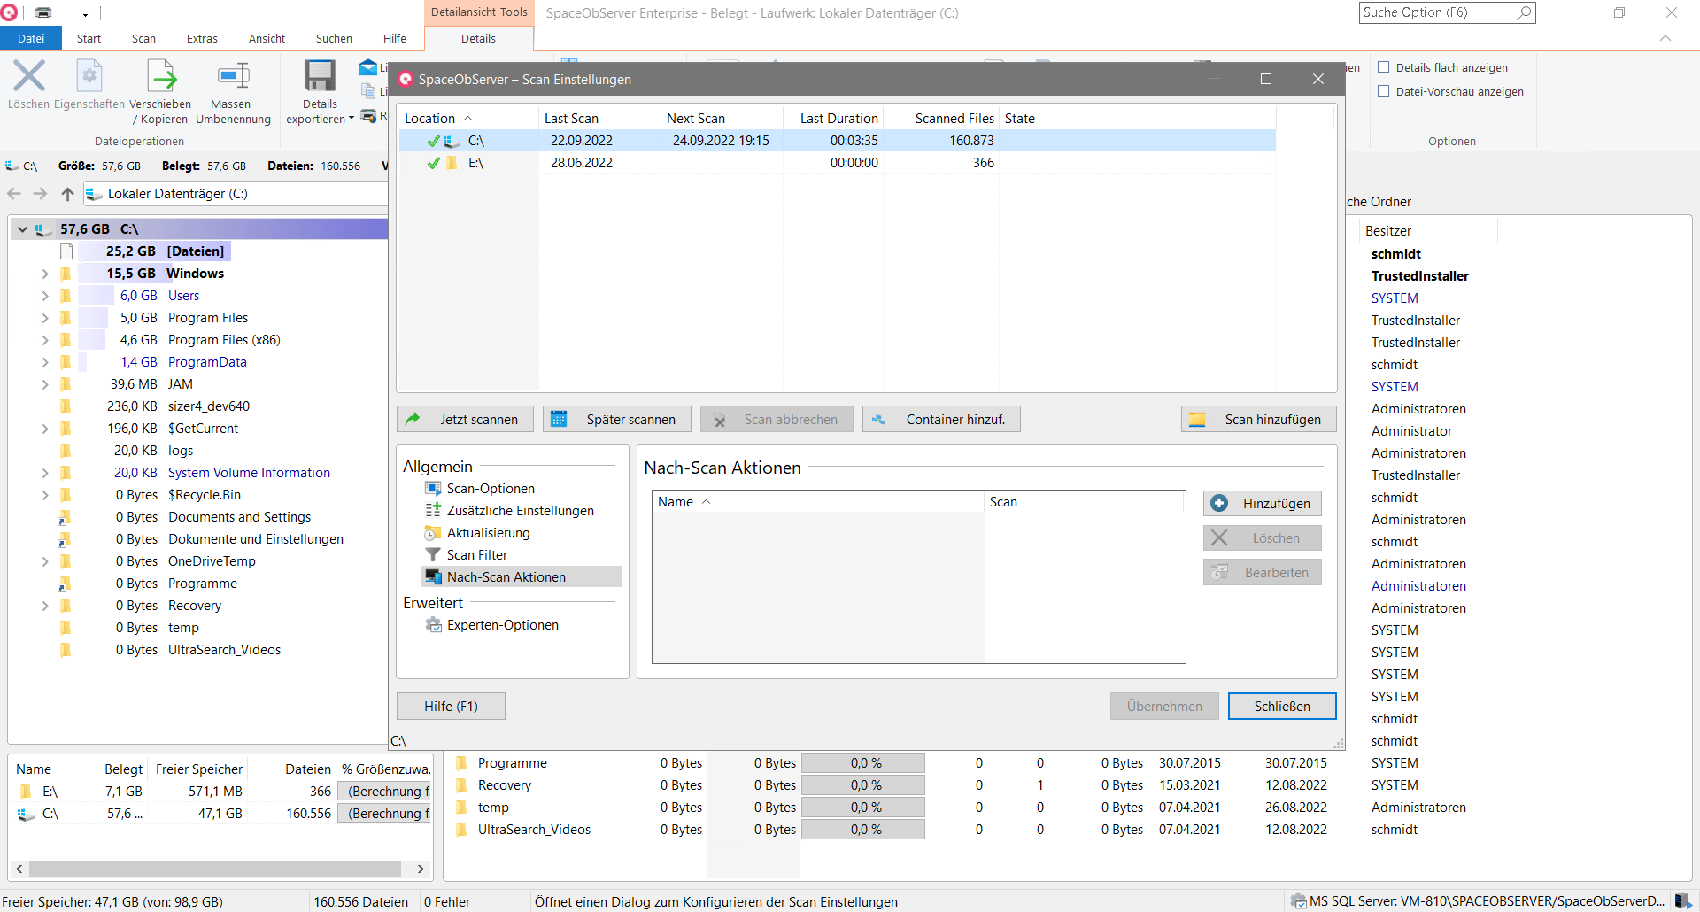Click the Hilfe (F1) button
Screen dimensions: 1700x912
coord(451,707)
